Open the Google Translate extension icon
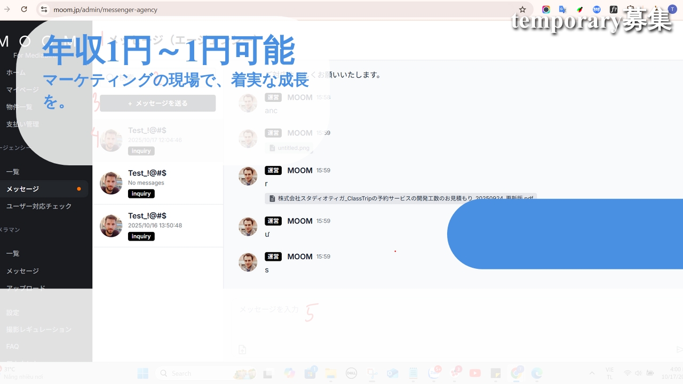The width and height of the screenshot is (683, 384). (x=562, y=9)
